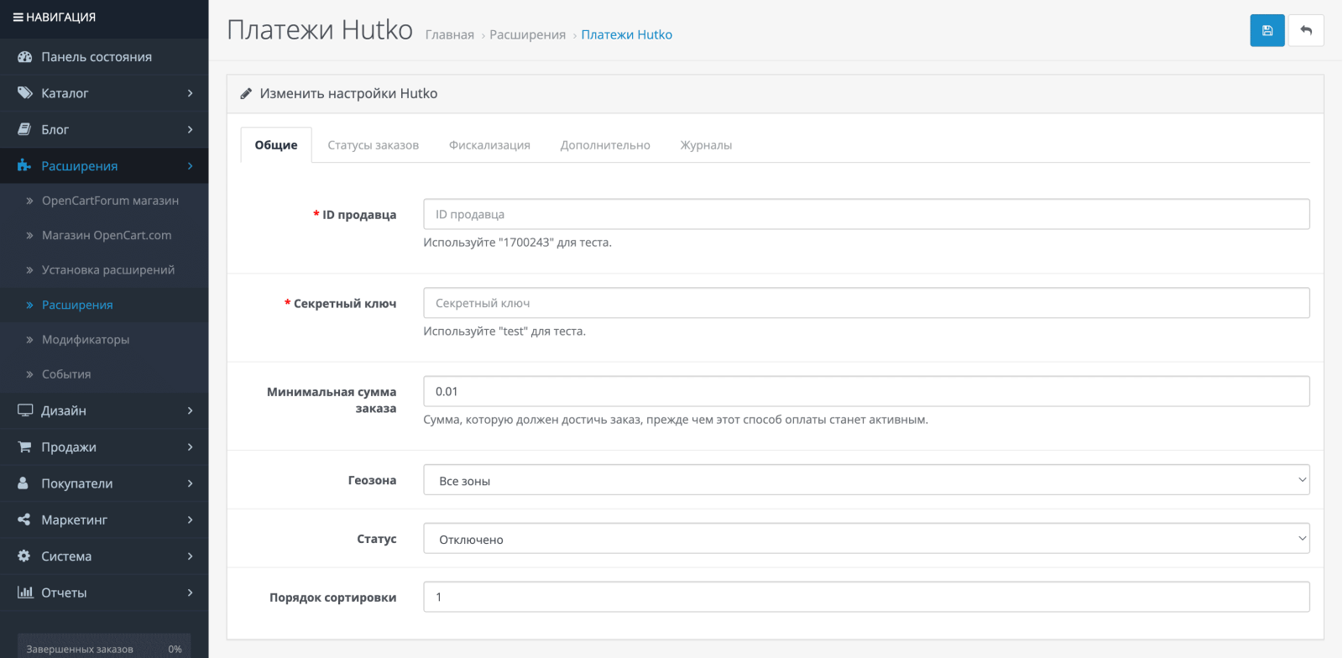The height and width of the screenshot is (658, 1343).
Task: Go to the Главная breadcrumb link
Action: [x=450, y=34]
